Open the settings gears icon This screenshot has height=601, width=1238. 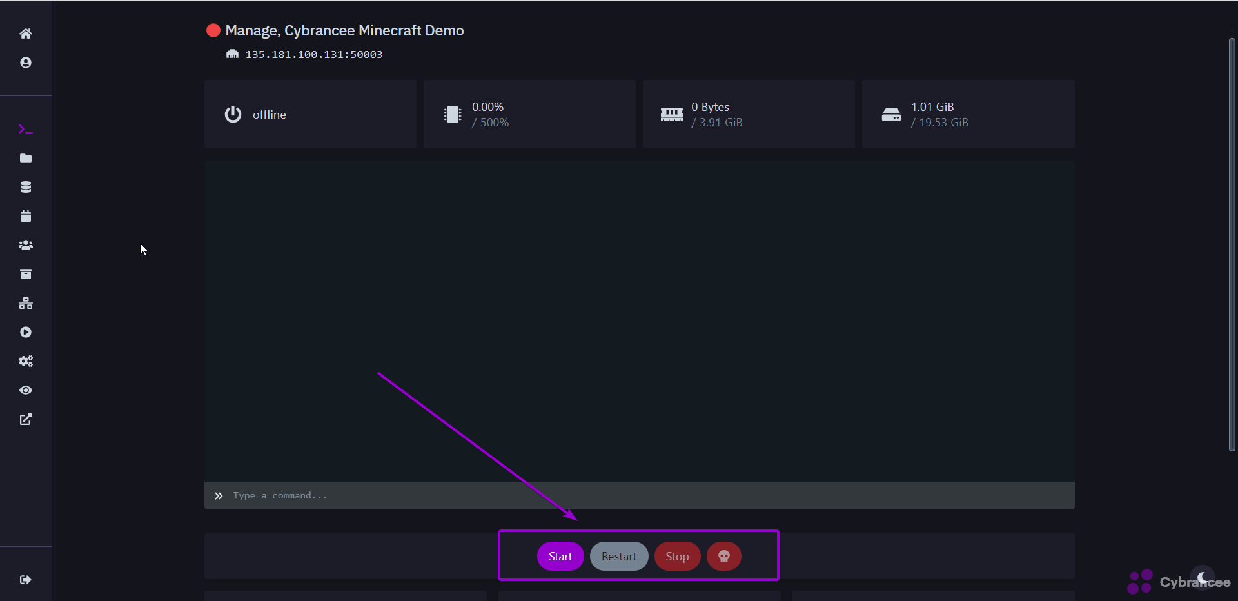pos(26,361)
